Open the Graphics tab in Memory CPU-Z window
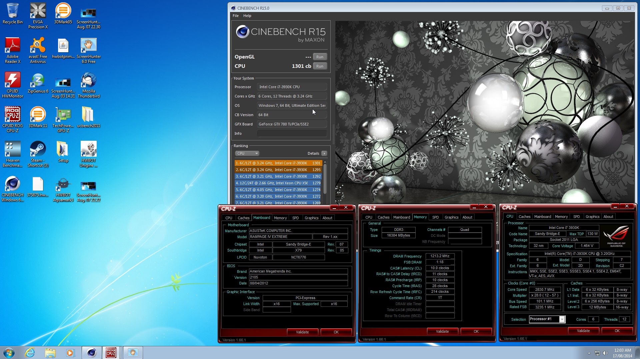This screenshot has width=640, height=359. coord(452,217)
